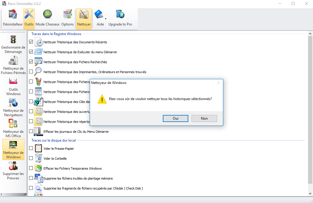Click the Chkdsk fragments gear icon

coord(38,188)
